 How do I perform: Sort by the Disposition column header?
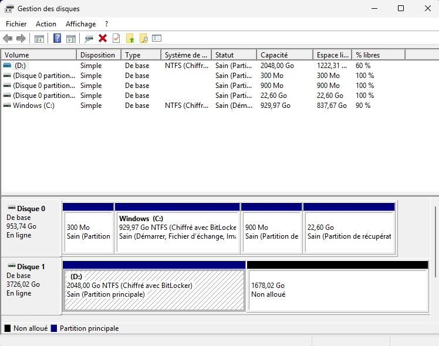pos(99,55)
